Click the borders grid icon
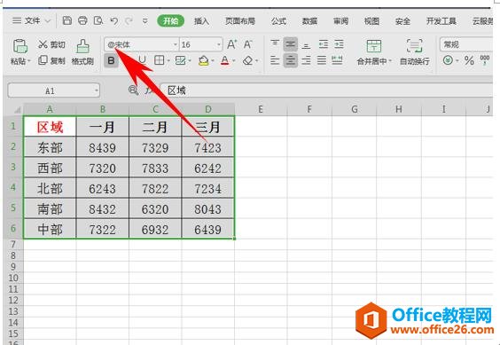Screen dimensions: 500x345 tap(159, 60)
